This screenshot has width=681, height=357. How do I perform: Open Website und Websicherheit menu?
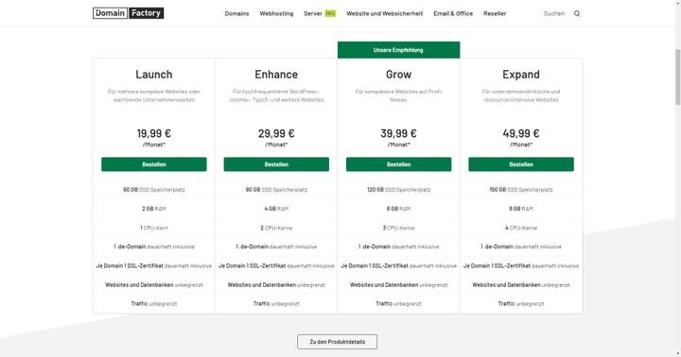tap(384, 13)
